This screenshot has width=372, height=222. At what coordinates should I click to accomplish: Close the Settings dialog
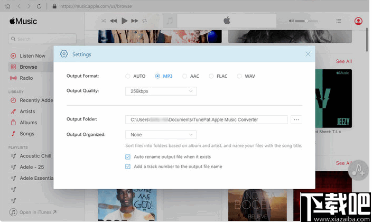tap(308, 54)
